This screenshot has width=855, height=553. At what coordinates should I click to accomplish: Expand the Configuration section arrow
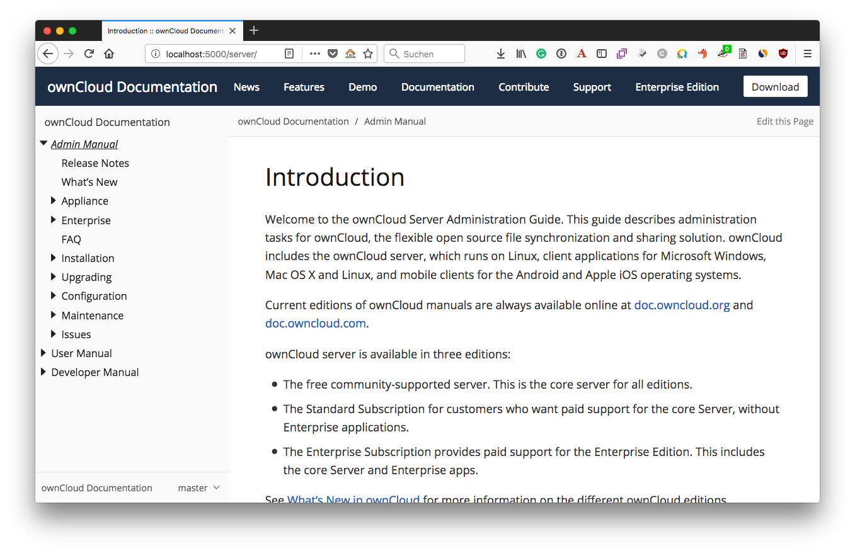[54, 295]
